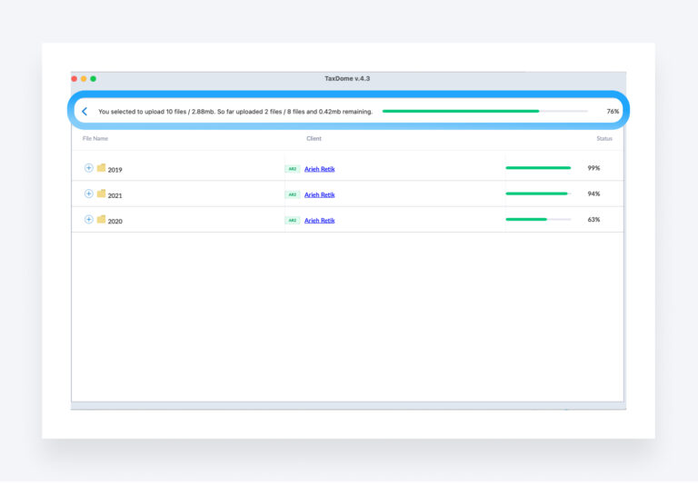This screenshot has height=487, width=698.
Task: Click the AR2 badge in 2020 row
Action: tap(293, 221)
